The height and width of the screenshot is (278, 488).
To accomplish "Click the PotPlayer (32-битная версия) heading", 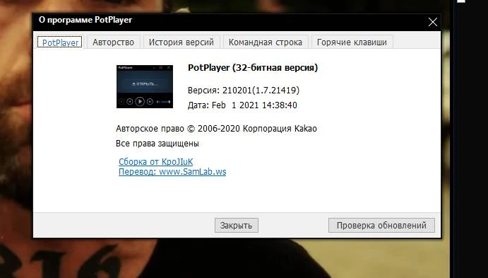I will tap(253, 68).
